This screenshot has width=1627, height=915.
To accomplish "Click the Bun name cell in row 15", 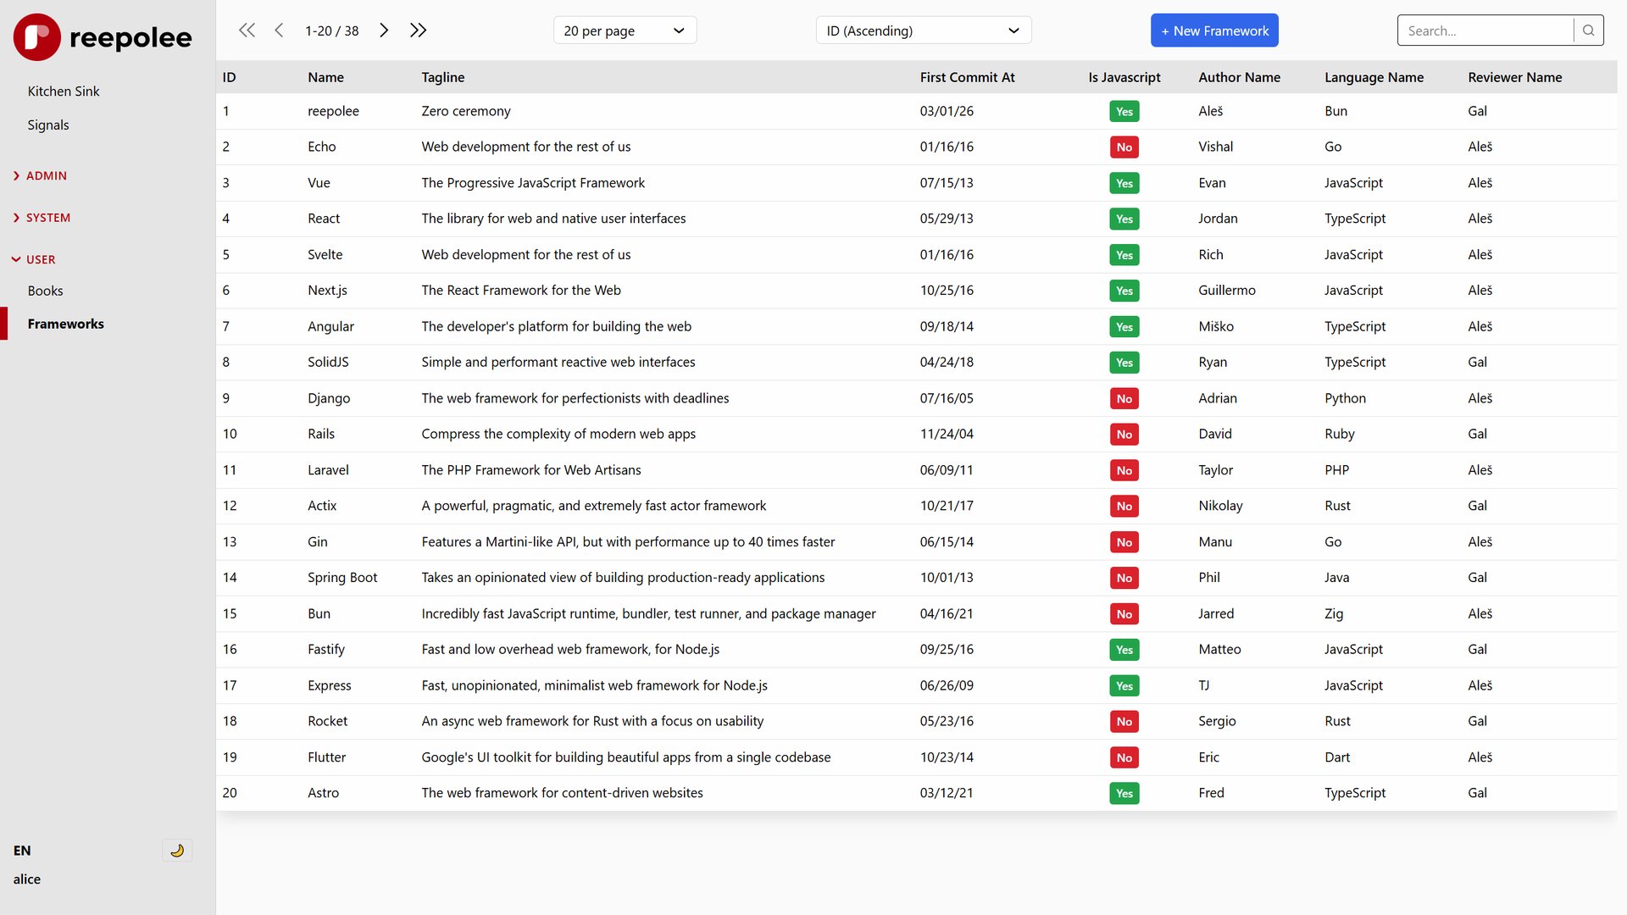I will [x=319, y=614].
